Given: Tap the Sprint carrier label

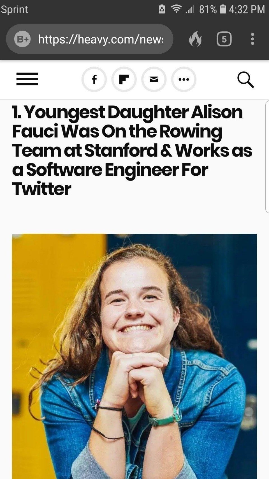Looking at the screenshot, I should tap(14, 10).
